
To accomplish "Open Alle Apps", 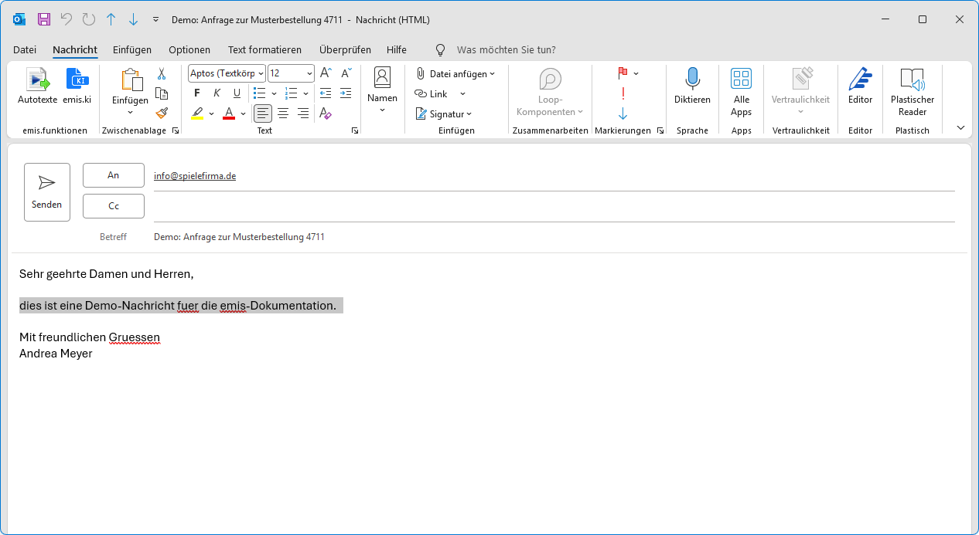I will click(x=741, y=91).
